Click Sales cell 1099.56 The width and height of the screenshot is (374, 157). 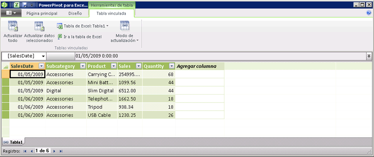point(130,82)
